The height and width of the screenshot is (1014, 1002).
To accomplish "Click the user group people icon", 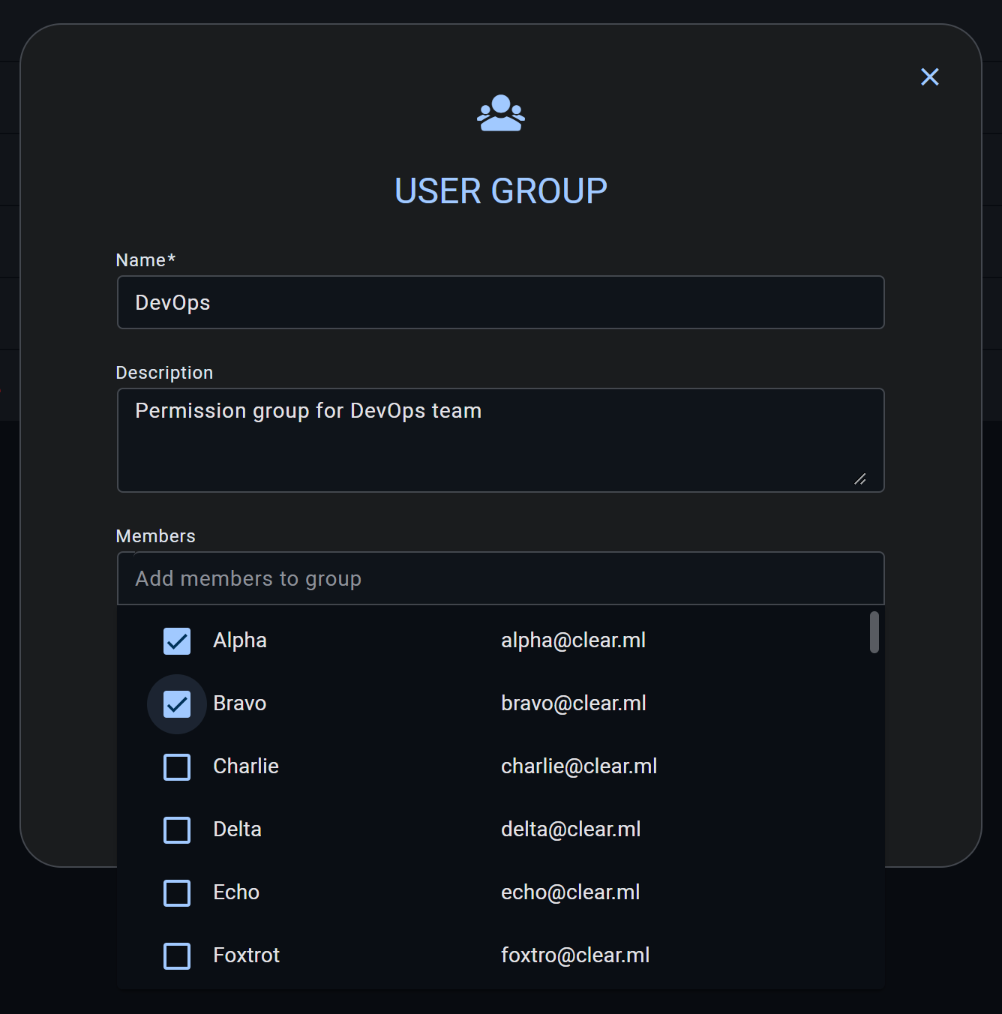I will click(500, 113).
